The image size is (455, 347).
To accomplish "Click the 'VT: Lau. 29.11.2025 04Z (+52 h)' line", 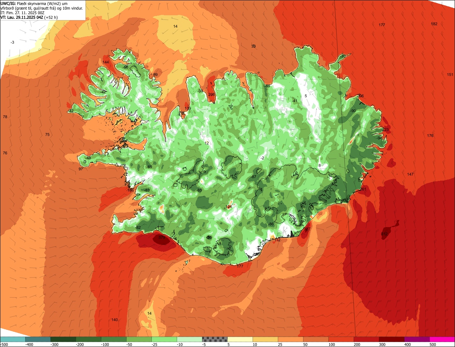I will 29,17.
